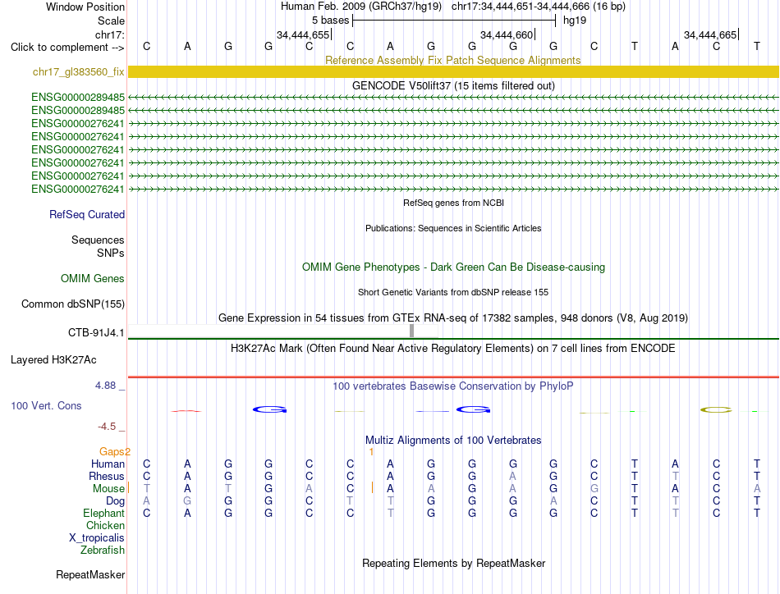Click the 'Dog' species label
The width and height of the screenshot is (780, 594).
click(x=115, y=501)
